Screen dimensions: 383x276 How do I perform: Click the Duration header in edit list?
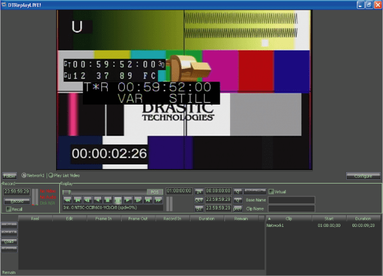click(207, 219)
